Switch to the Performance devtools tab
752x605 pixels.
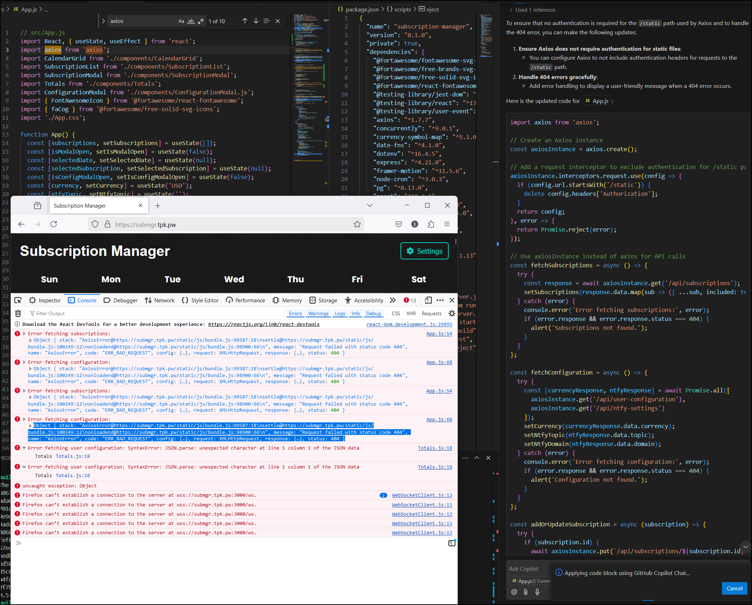coord(245,300)
